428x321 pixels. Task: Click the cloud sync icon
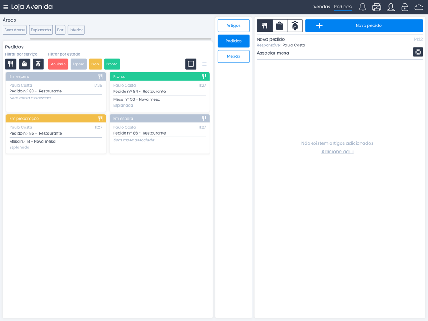click(x=418, y=7)
